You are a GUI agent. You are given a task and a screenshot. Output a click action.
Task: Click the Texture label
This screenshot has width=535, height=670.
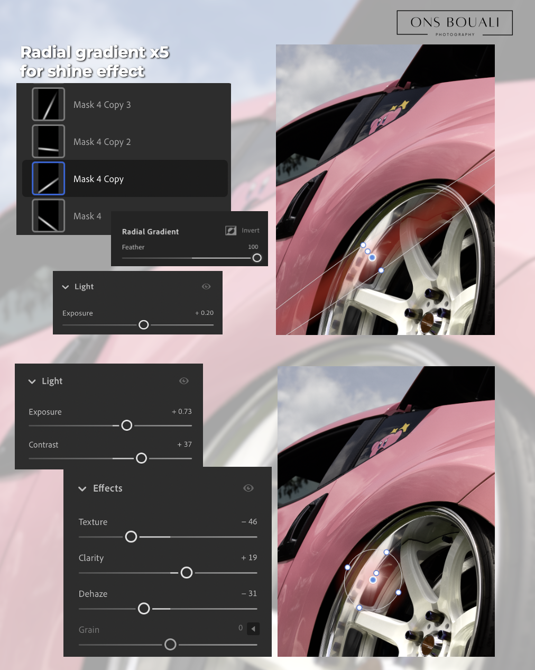click(93, 522)
